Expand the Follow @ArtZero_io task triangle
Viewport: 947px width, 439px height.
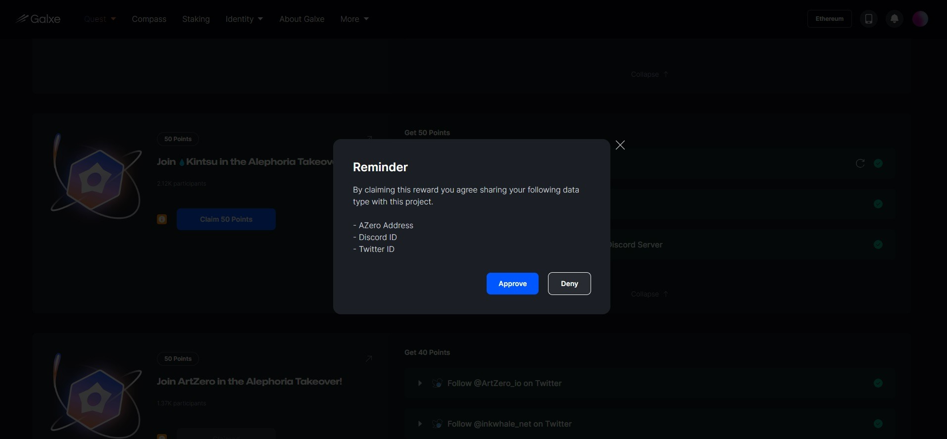420,383
